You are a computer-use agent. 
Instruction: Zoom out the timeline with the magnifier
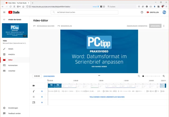tap(139, 76)
